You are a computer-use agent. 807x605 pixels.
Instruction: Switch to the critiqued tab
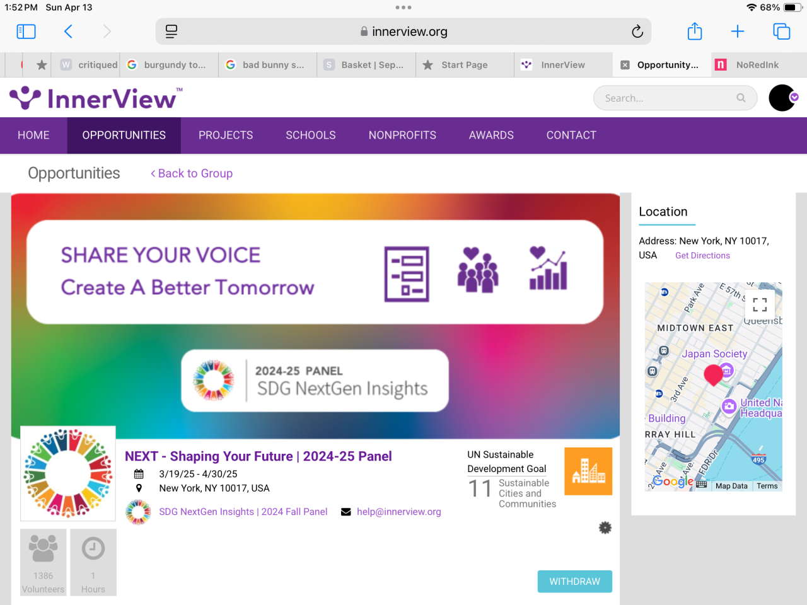(x=90, y=65)
